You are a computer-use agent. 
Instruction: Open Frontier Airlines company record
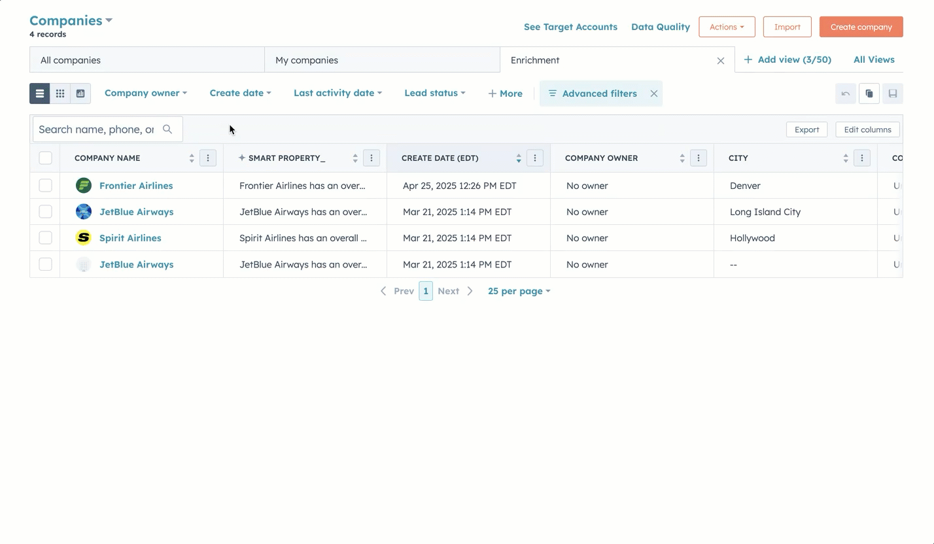(136, 186)
